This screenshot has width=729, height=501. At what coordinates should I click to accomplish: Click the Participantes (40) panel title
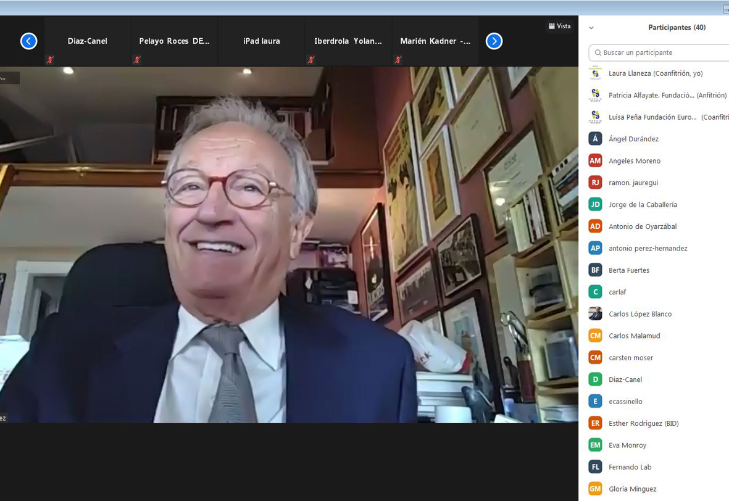pyautogui.click(x=677, y=28)
